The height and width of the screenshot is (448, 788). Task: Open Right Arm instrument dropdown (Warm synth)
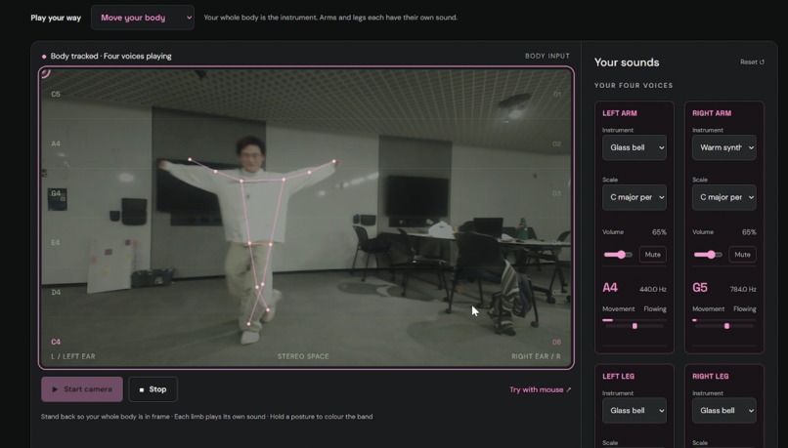pyautogui.click(x=723, y=147)
